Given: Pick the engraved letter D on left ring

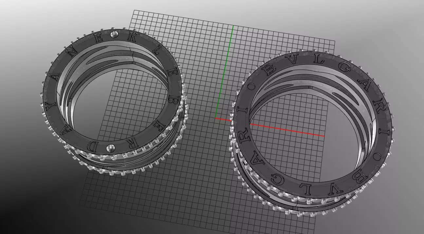Looking at the screenshot, I should click(x=93, y=146).
